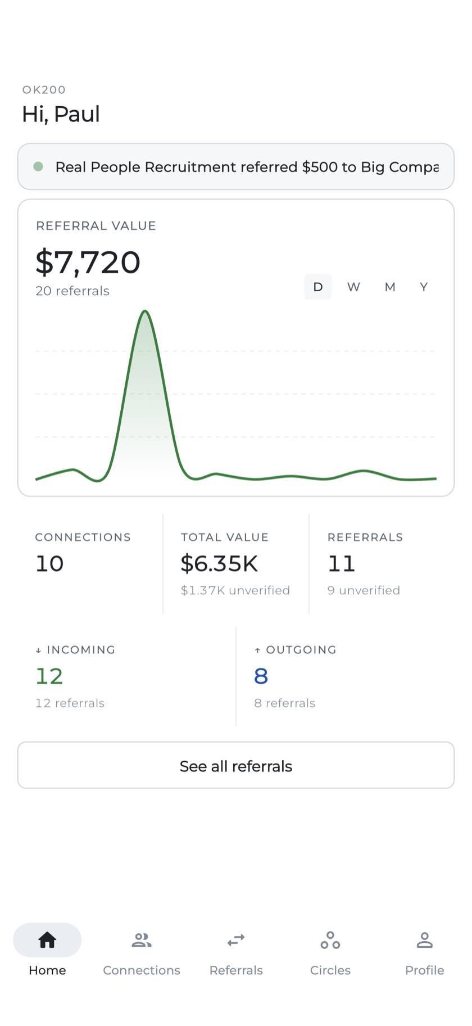Open the Real People Recruitment referral banner

tap(236, 166)
